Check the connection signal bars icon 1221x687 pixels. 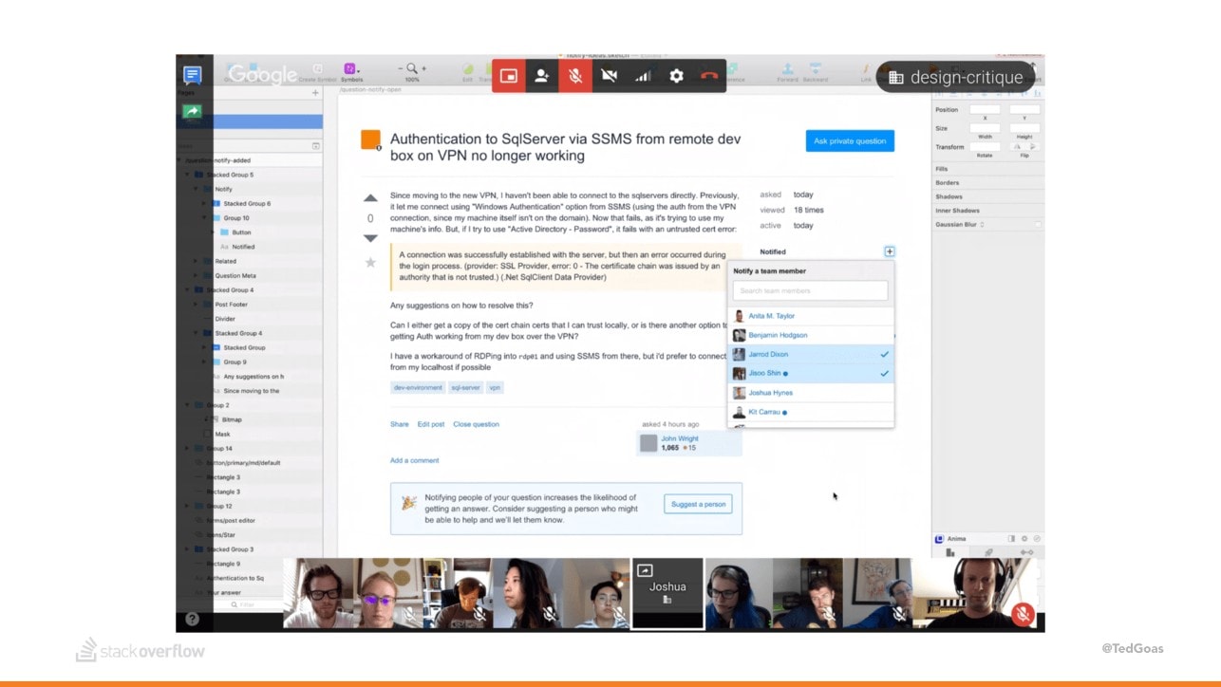[643, 76]
